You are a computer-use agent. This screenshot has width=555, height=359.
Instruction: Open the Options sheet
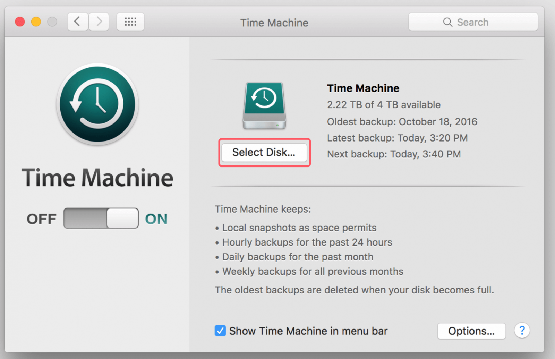(471, 331)
